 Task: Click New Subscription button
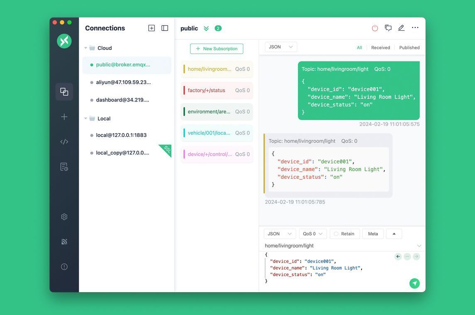pyautogui.click(x=217, y=49)
